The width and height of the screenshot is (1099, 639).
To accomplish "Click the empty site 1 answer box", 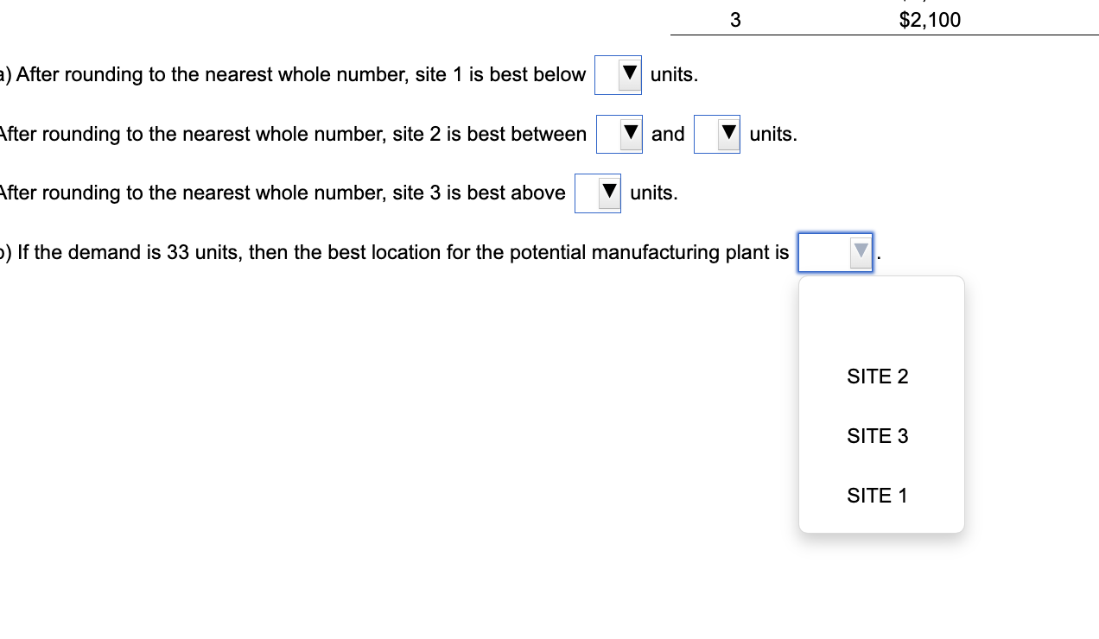I will (x=607, y=75).
